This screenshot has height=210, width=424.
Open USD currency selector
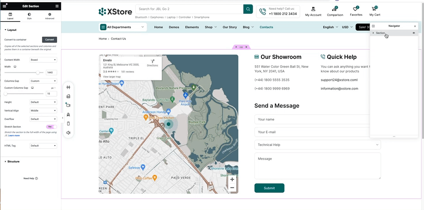pyautogui.click(x=347, y=27)
